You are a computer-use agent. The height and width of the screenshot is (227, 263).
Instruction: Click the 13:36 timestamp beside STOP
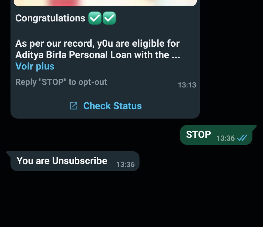click(225, 138)
